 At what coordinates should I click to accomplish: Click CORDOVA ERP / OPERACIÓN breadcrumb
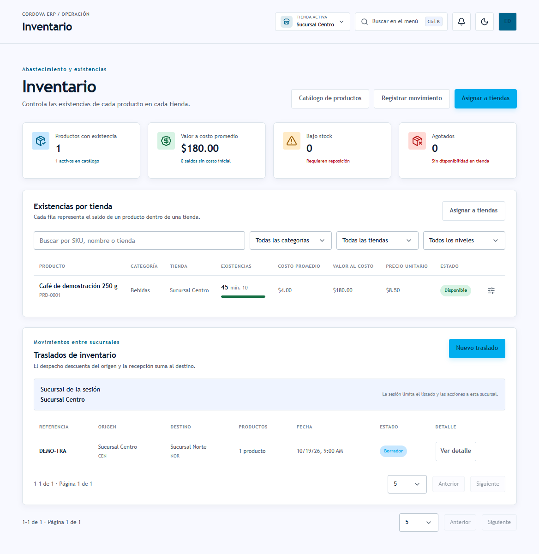pyautogui.click(x=56, y=14)
